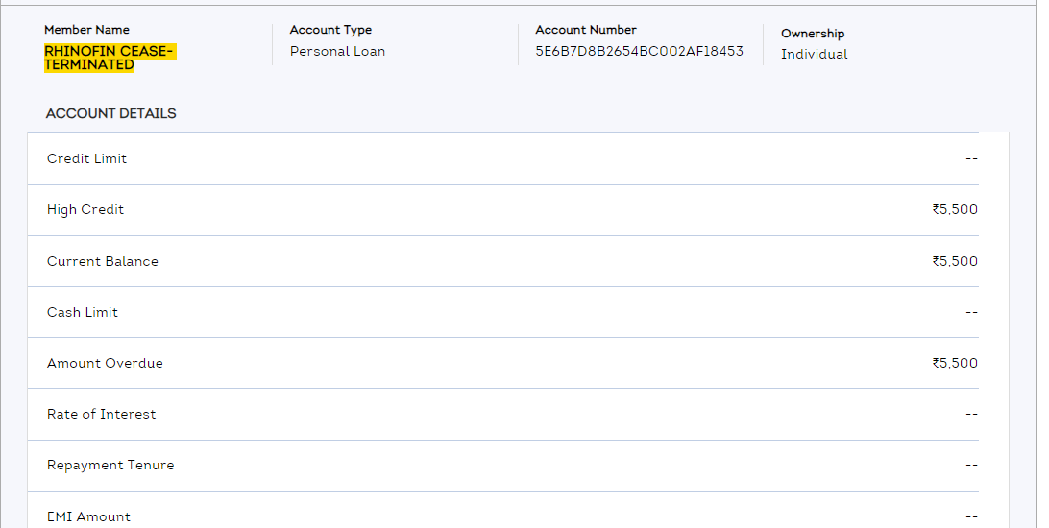
Task: Click the ₹5,500 Current Balance amount
Action: pyautogui.click(x=954, y=261)
